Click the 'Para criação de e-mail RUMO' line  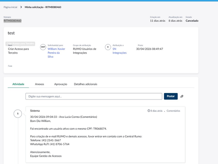tap(86, 137)
